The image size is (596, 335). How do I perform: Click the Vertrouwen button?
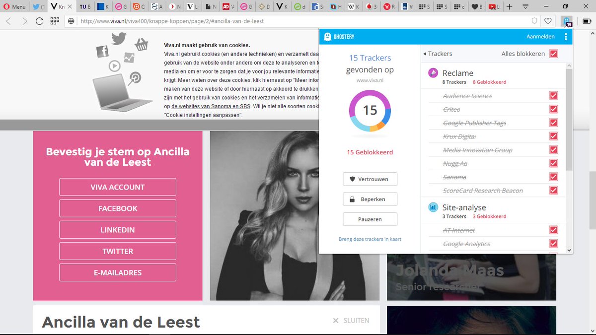coord(370,179)
